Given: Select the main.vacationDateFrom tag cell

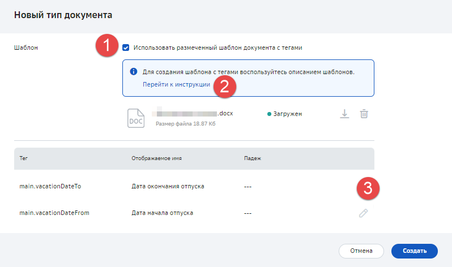Looking at the screenshot, I should [54, 213].
